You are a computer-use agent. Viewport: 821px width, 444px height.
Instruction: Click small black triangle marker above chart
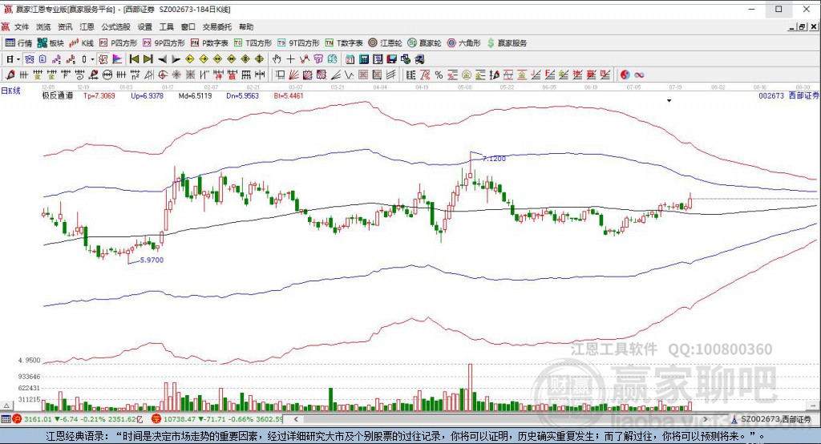pos(669,101)
